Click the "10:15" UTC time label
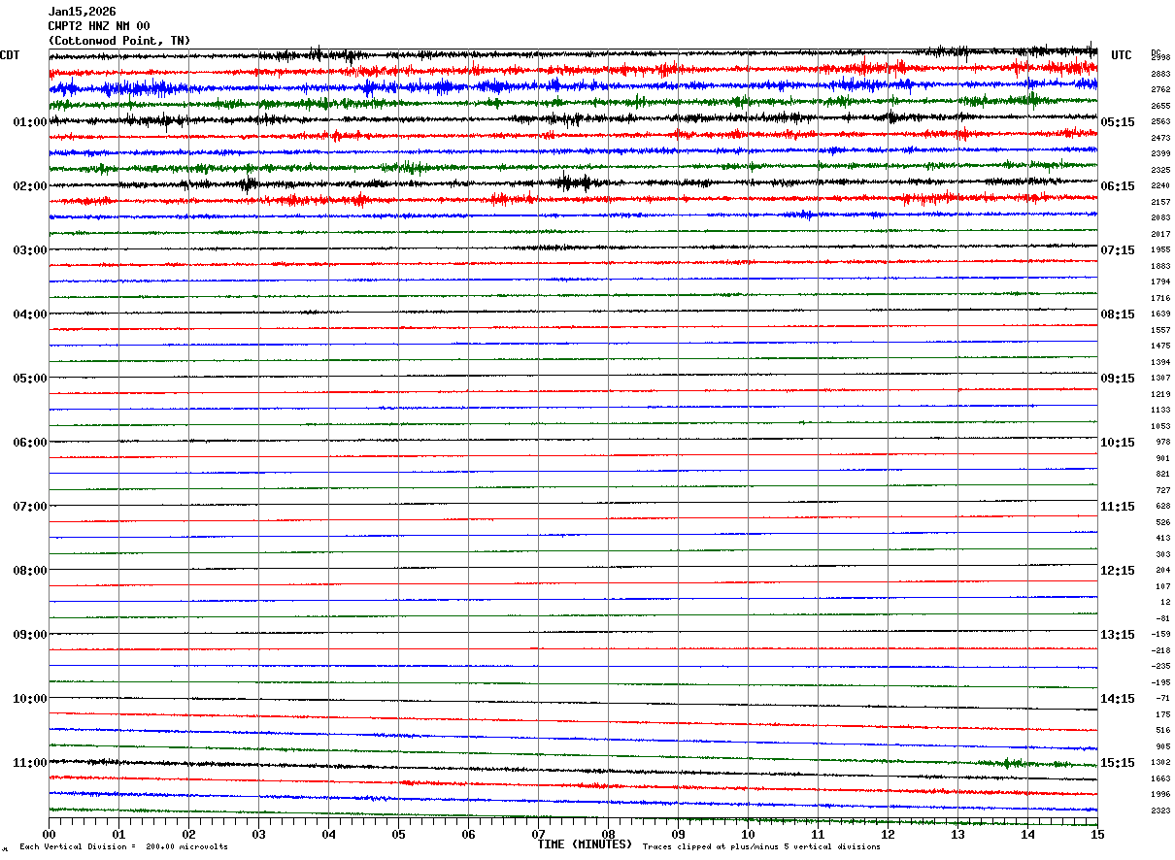 [x=1118, y=443]
